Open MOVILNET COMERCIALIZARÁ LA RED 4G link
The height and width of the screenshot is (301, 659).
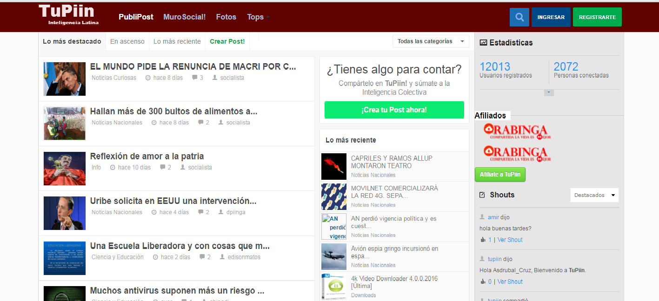click(394, 192)
